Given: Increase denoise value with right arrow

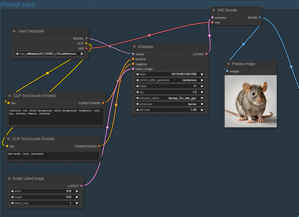Looking at the screenshot, I should pos(202,110).
